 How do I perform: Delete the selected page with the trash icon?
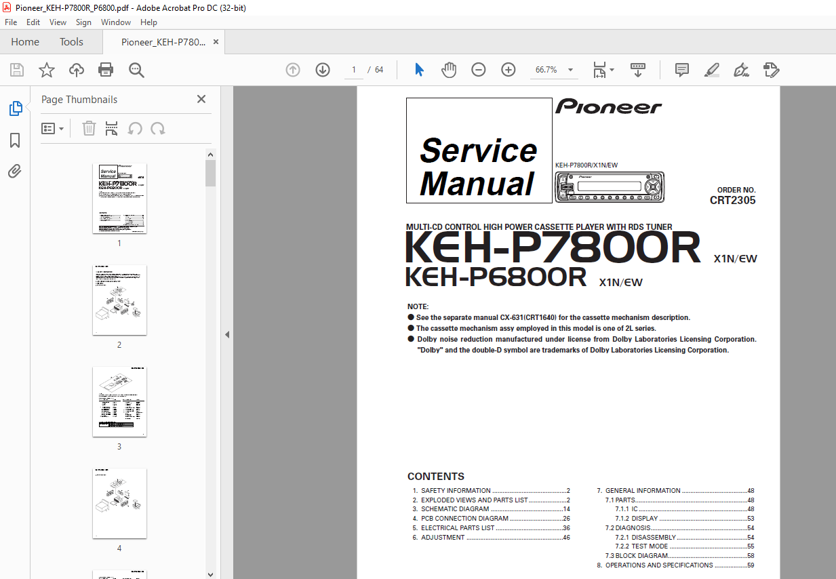89,129
